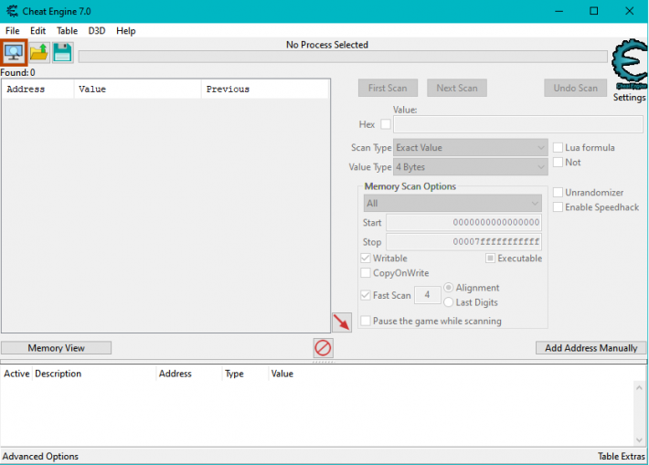Click the Active column header
This screenshot has height=465, width=649.
pyautogui.click(x=16, y=374)
